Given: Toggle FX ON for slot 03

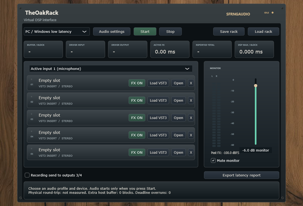Looking at the screenshot, I should click(137, 118).
